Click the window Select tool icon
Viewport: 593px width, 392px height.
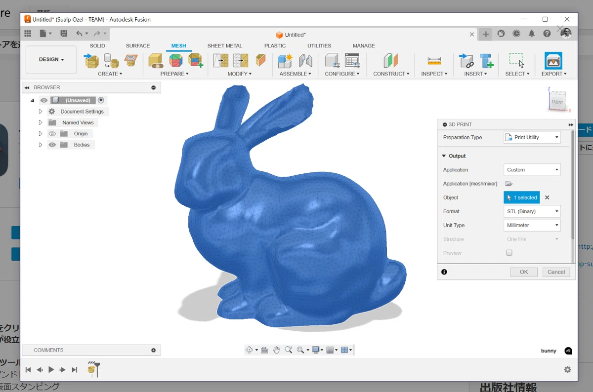[x=517, y=61]
